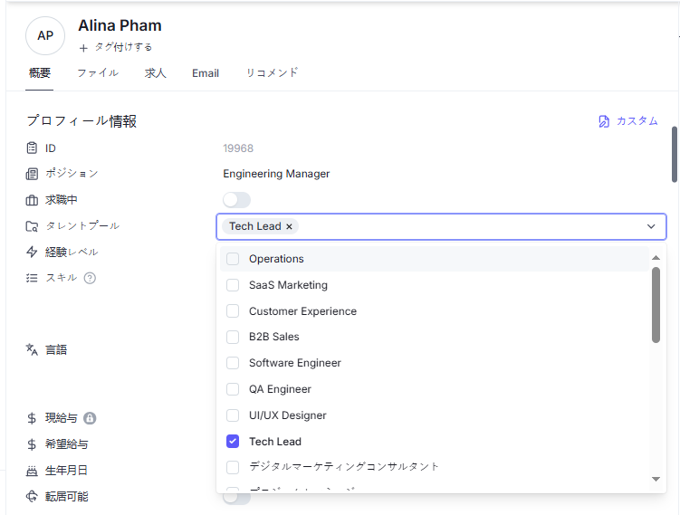Click the カスタム edit icon

[604, 121]
